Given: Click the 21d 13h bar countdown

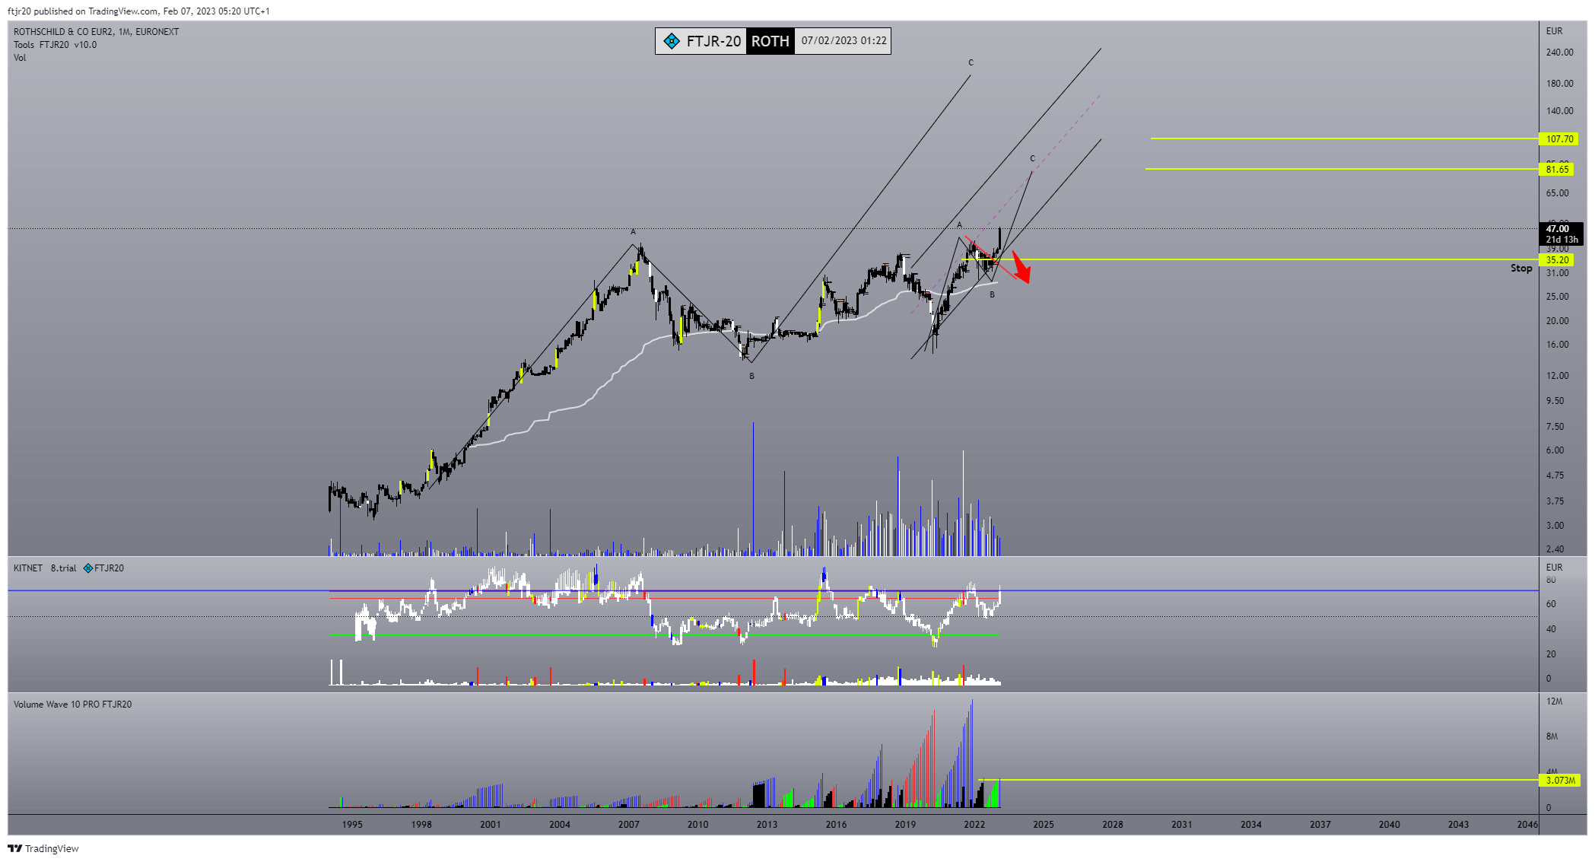Looking at the screenshot, I should point(1562,240).
